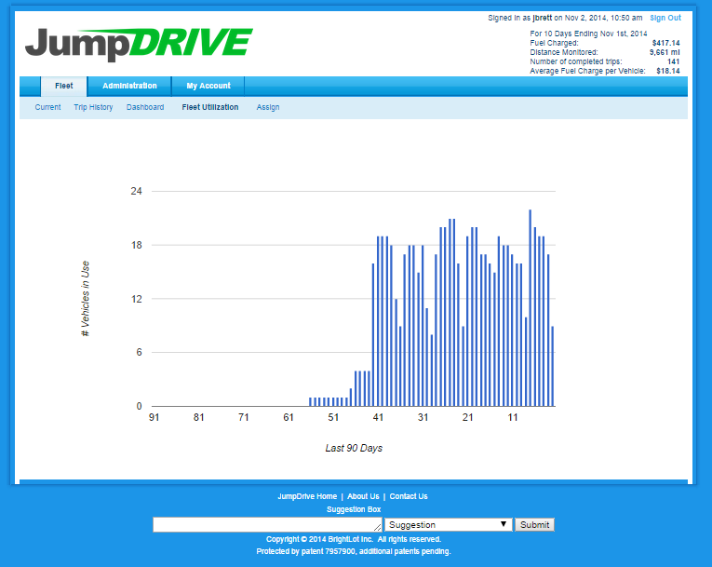Screen dimensions: 712x567
Task: Open the Contact Us footer link
Action: tap(409, 496)
